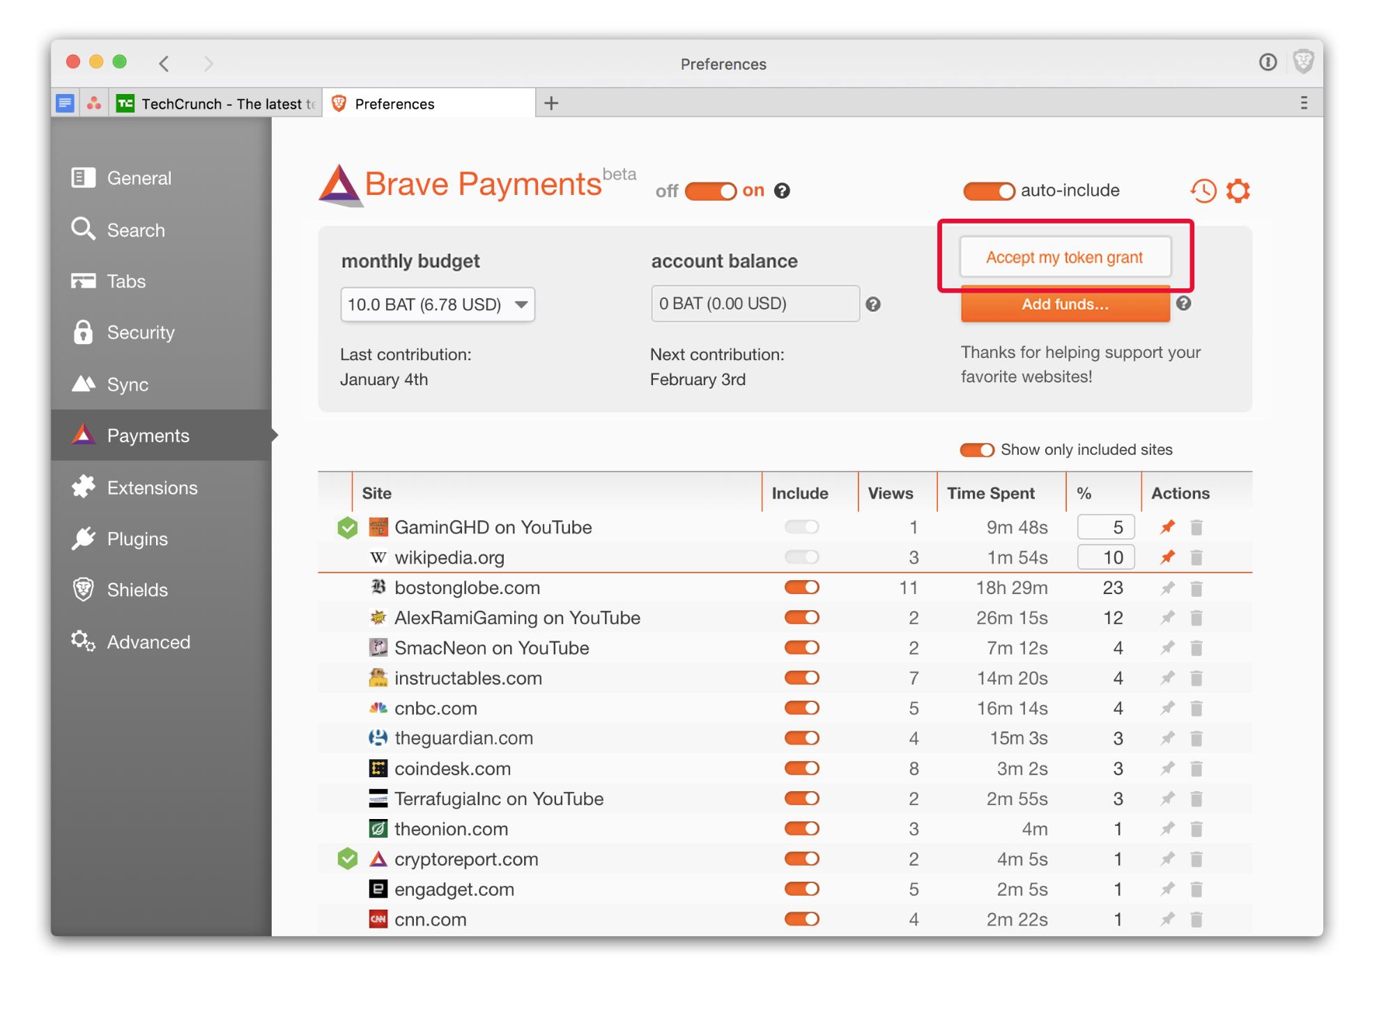Click the Brave lion shield icon in title bar
Screen dimensions: 1393x1021
point(1303,62)
